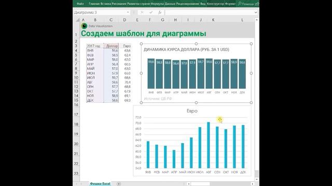
Task: Click the share icon beside Помощник
Action: (257, 4)
